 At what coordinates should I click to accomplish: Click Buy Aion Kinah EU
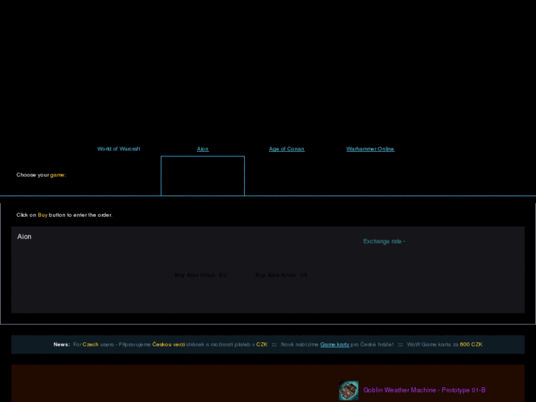click(x=201, y=275)
